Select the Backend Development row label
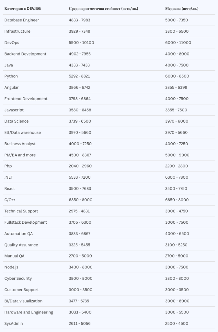 click(x=25, y=54)
